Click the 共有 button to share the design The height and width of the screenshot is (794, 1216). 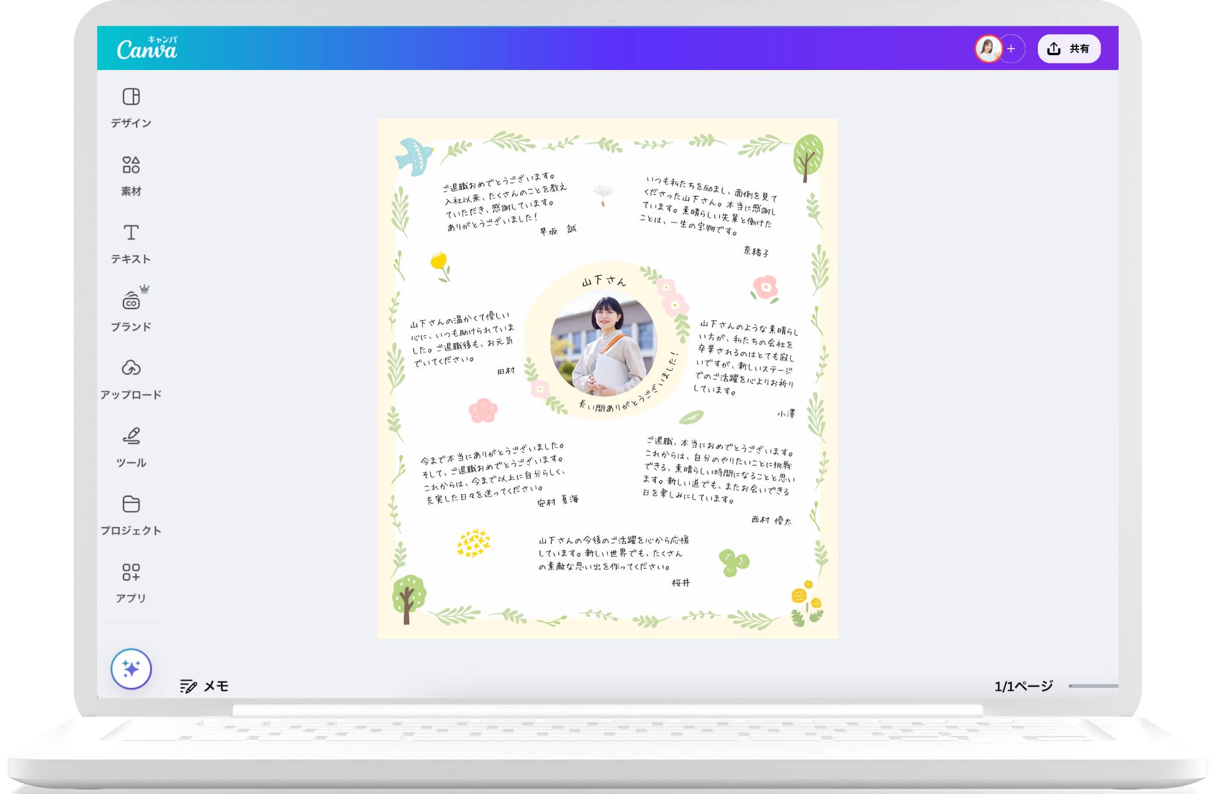(x=1069, y=49)
